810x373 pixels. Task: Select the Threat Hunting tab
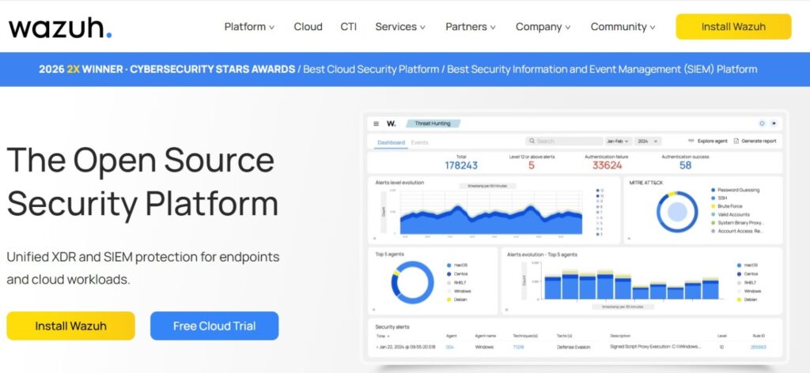(x=433, y=124)
